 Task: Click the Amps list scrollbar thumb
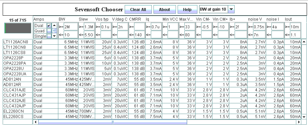(54, 30)
